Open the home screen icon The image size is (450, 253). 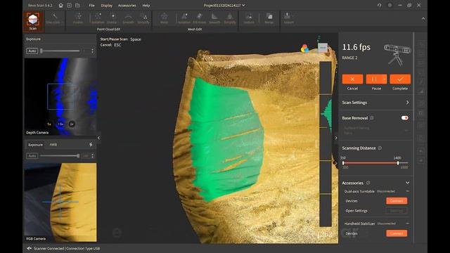click(x=60, y=5)
